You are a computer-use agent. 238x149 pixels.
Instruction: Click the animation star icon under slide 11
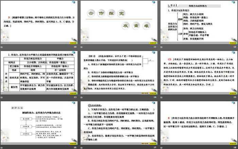82,47
